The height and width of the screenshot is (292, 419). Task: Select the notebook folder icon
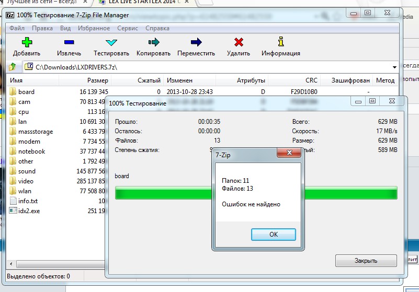(13, 151)
